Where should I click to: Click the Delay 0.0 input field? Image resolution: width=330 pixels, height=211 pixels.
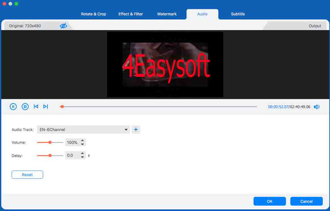click(x=73, y=156)
